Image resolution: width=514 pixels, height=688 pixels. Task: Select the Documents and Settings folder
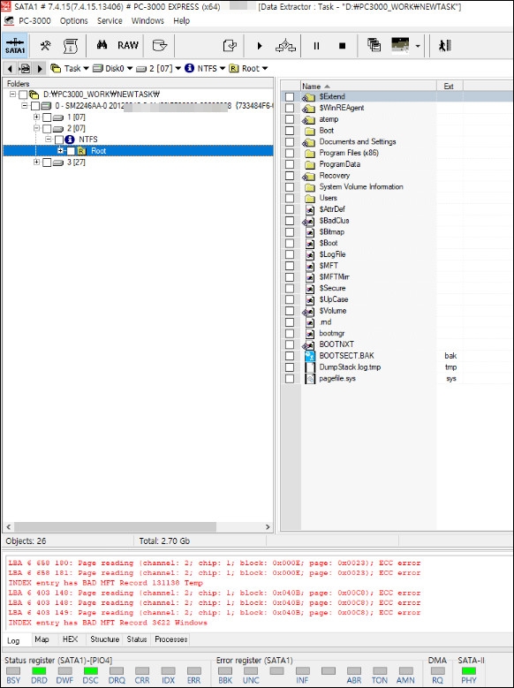pos(358,141)
